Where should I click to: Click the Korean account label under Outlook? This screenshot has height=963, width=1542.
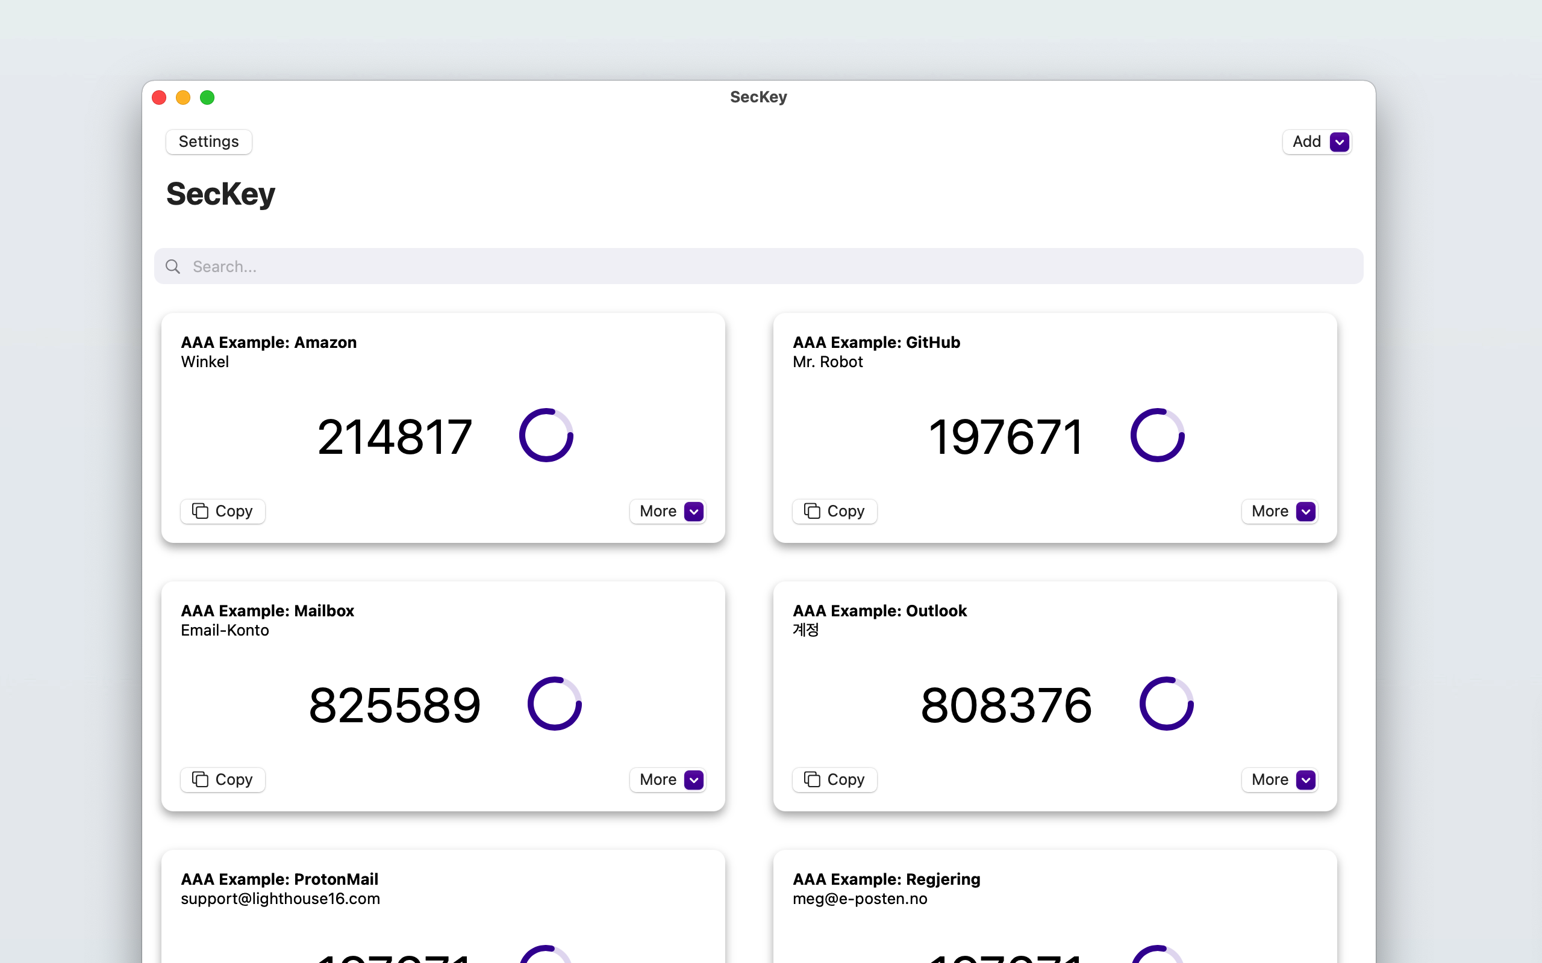click(805, 630)
